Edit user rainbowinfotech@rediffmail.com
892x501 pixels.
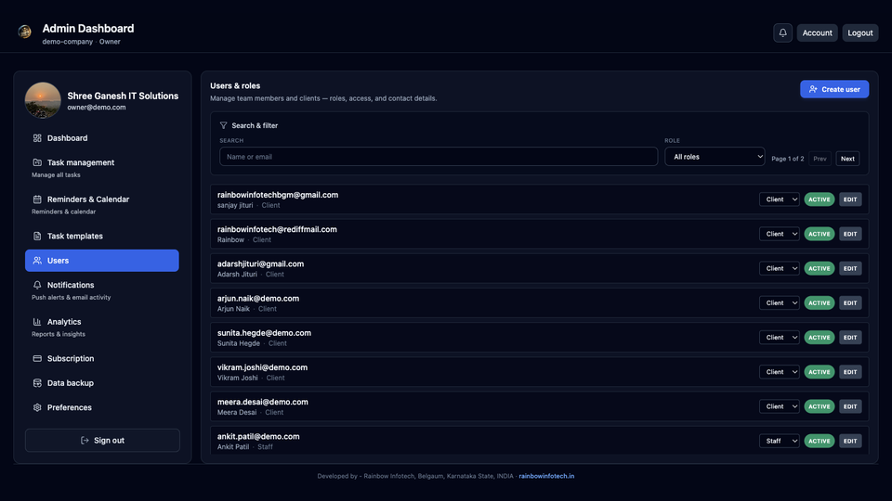point(850,234)
